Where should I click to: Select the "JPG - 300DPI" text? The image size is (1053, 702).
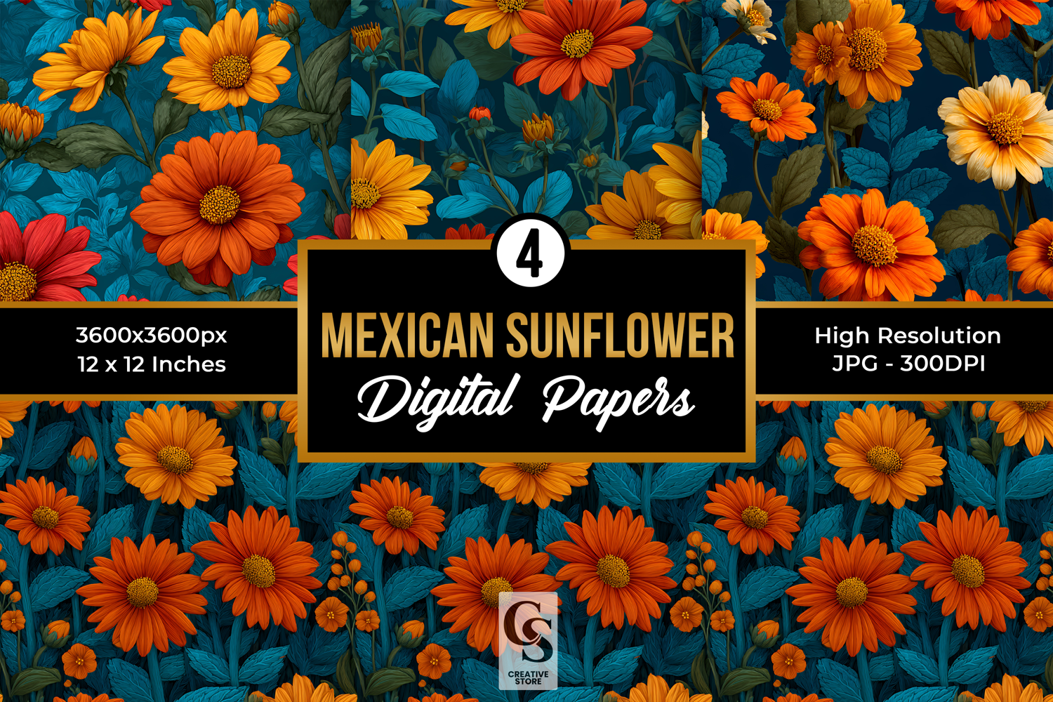pos(908,364)
